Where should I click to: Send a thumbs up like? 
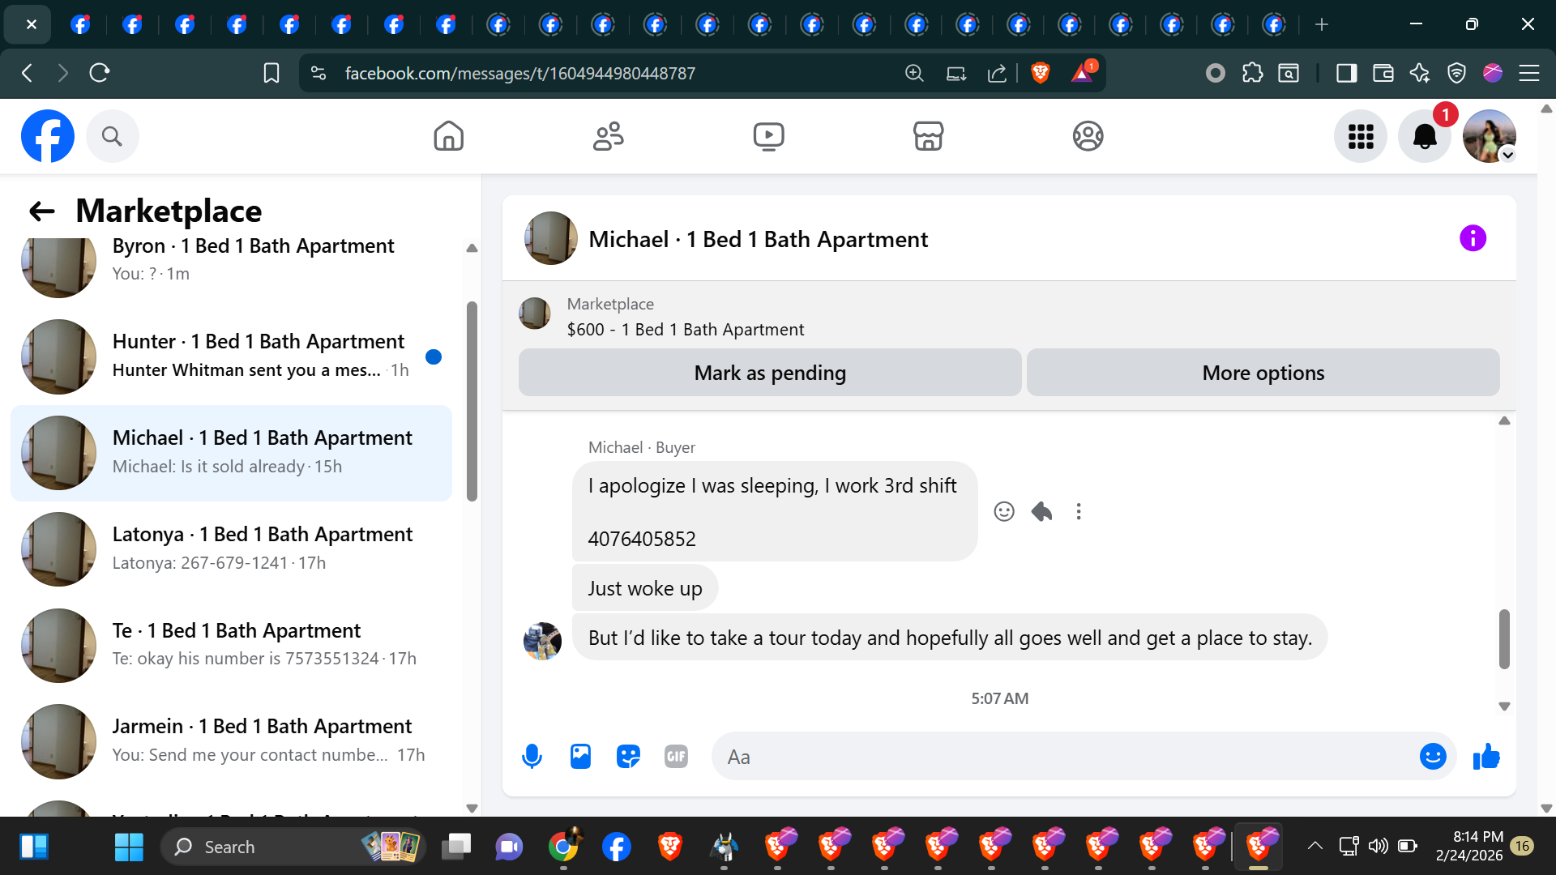pyautogui.click(x=1486, y=757)
